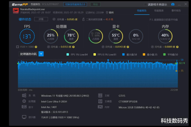Switch to the 事件报告 tab
This screenshot has height=127, width=191.
coord(176,11)
